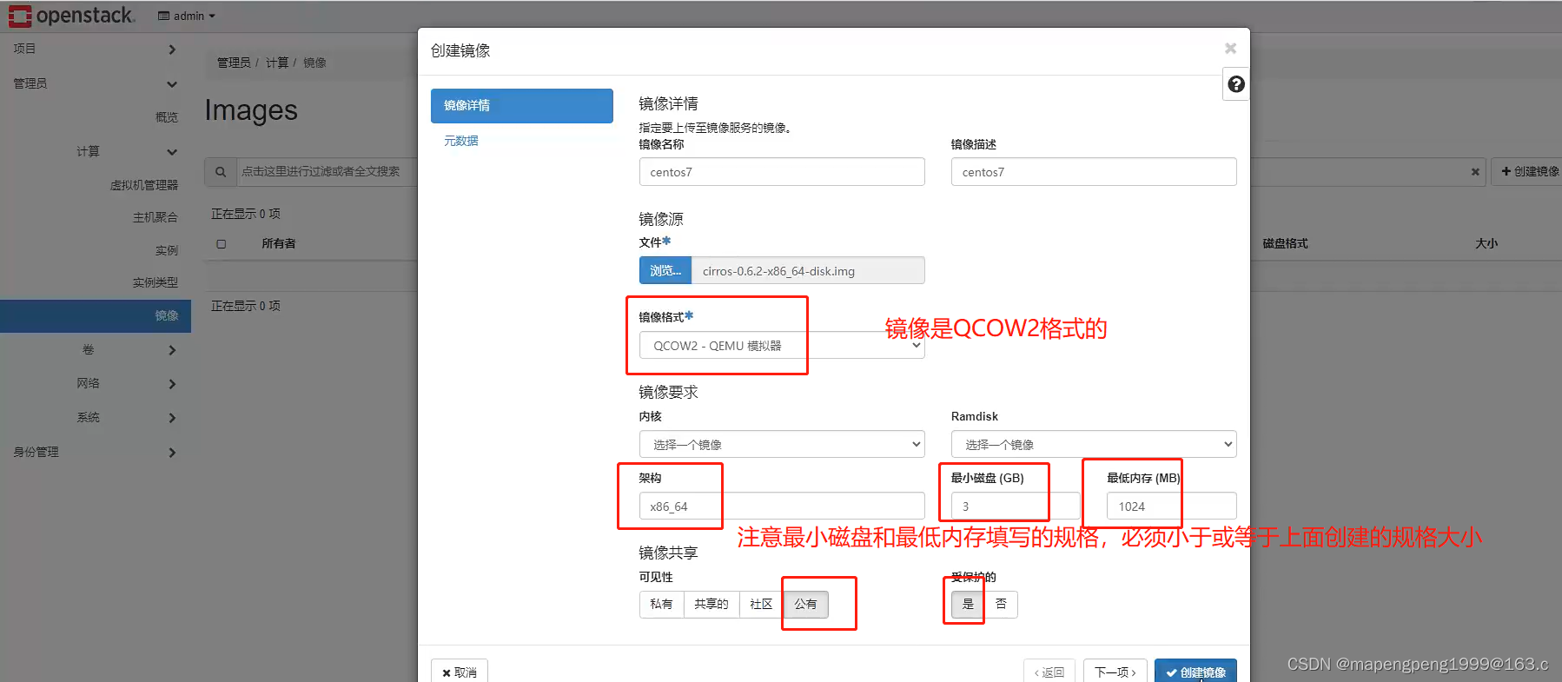1562x682 pixels.
Task: Set visibility to 共享的
Action: [x=712, y=604]
